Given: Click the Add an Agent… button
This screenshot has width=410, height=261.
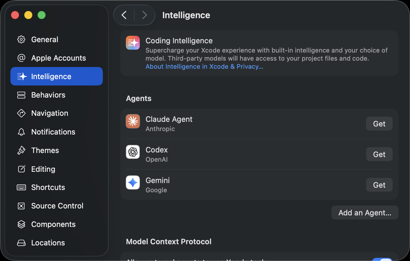Looking at the screenshot, I should click(x=365, y=212).
